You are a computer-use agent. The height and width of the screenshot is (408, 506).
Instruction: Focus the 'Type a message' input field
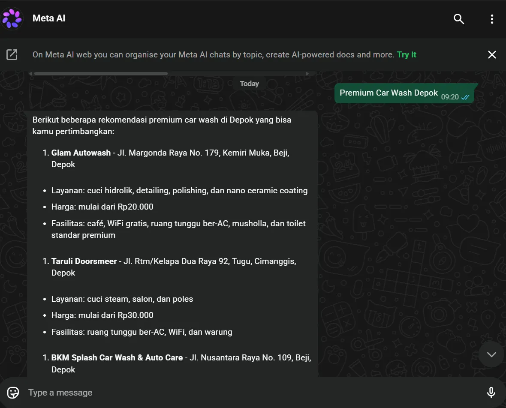(x=252, y=393)
